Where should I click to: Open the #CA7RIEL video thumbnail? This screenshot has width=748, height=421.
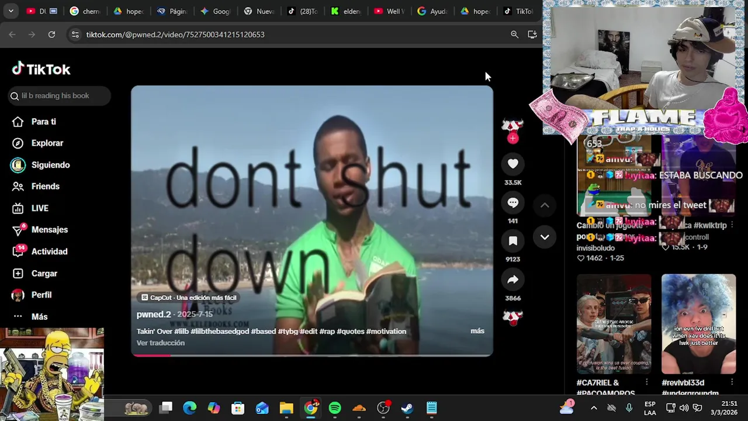point(614,324)
